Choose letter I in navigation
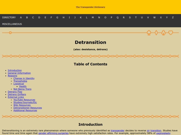The width and height of the screenshot is (181, 135). coord(69,17)
